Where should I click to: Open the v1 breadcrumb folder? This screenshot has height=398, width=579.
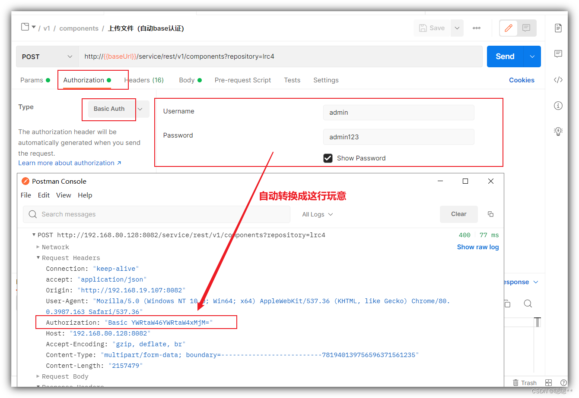coord(47,28)
